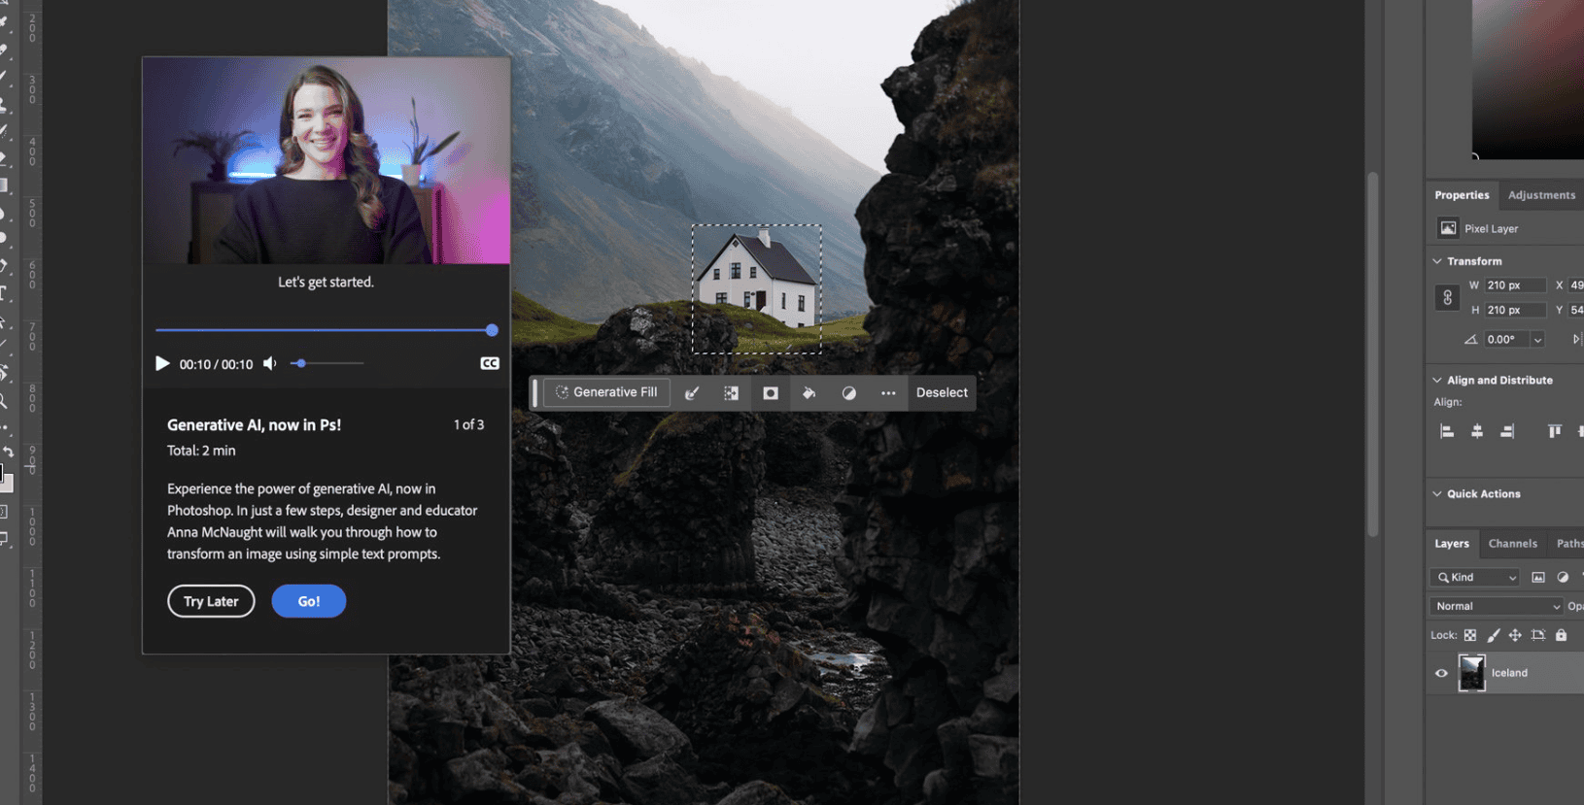
Task: Align left edges in Align and Distribute
Action: pyautogui.click(x=1447, y=431)
